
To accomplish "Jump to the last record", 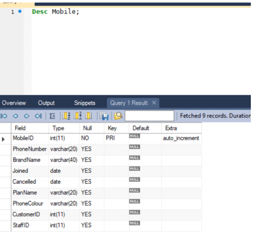I will [38, 116].
